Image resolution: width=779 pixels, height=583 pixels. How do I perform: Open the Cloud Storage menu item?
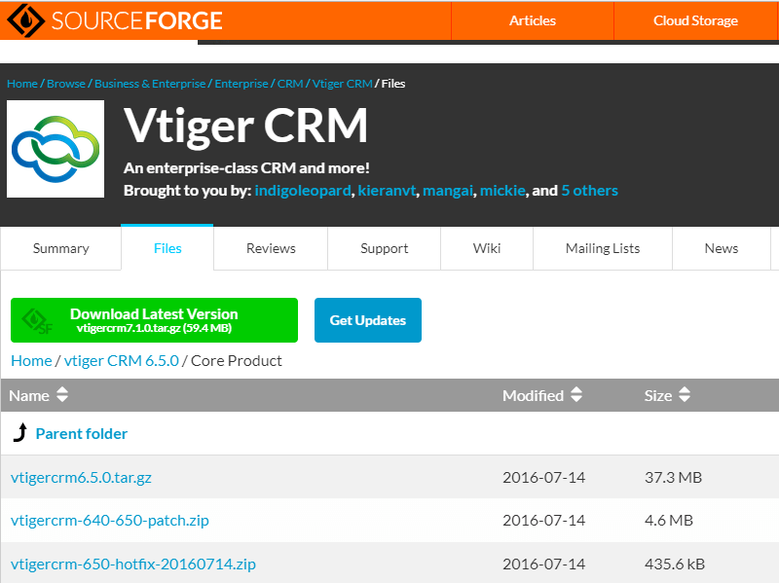(x=695, y=20)
